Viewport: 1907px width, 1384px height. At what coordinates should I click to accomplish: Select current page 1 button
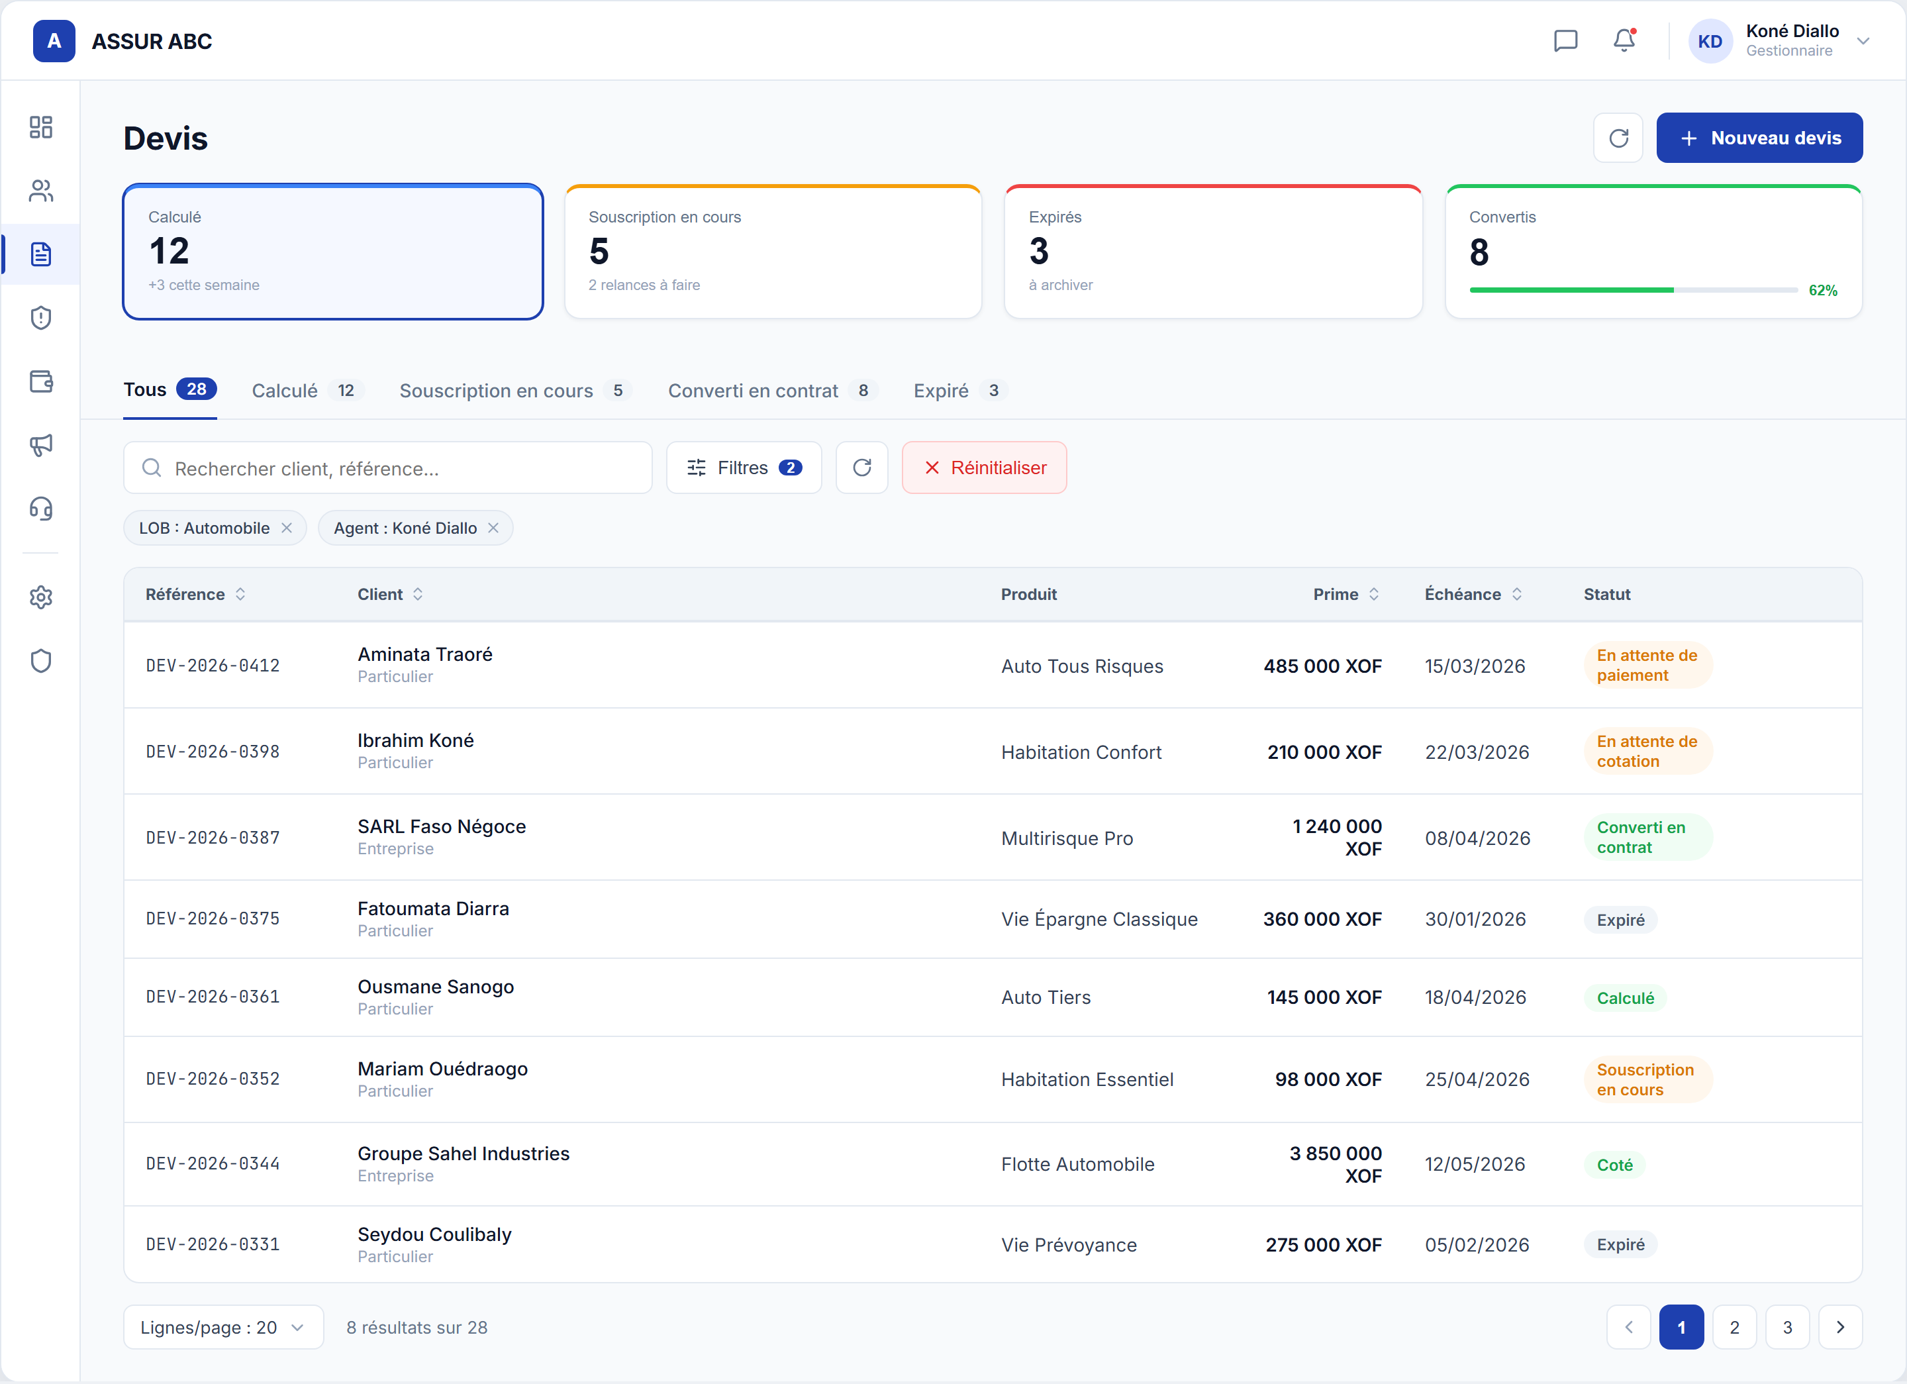tap(1682, 1327)
